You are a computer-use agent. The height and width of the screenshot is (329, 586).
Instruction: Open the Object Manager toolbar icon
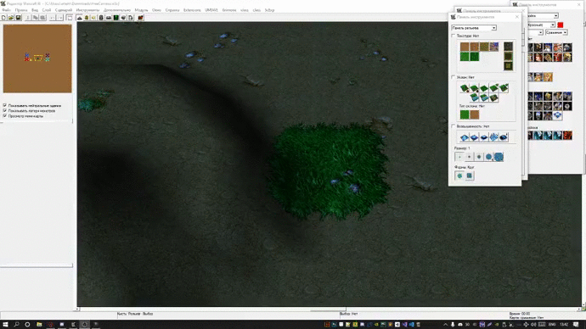pos(123,18)
